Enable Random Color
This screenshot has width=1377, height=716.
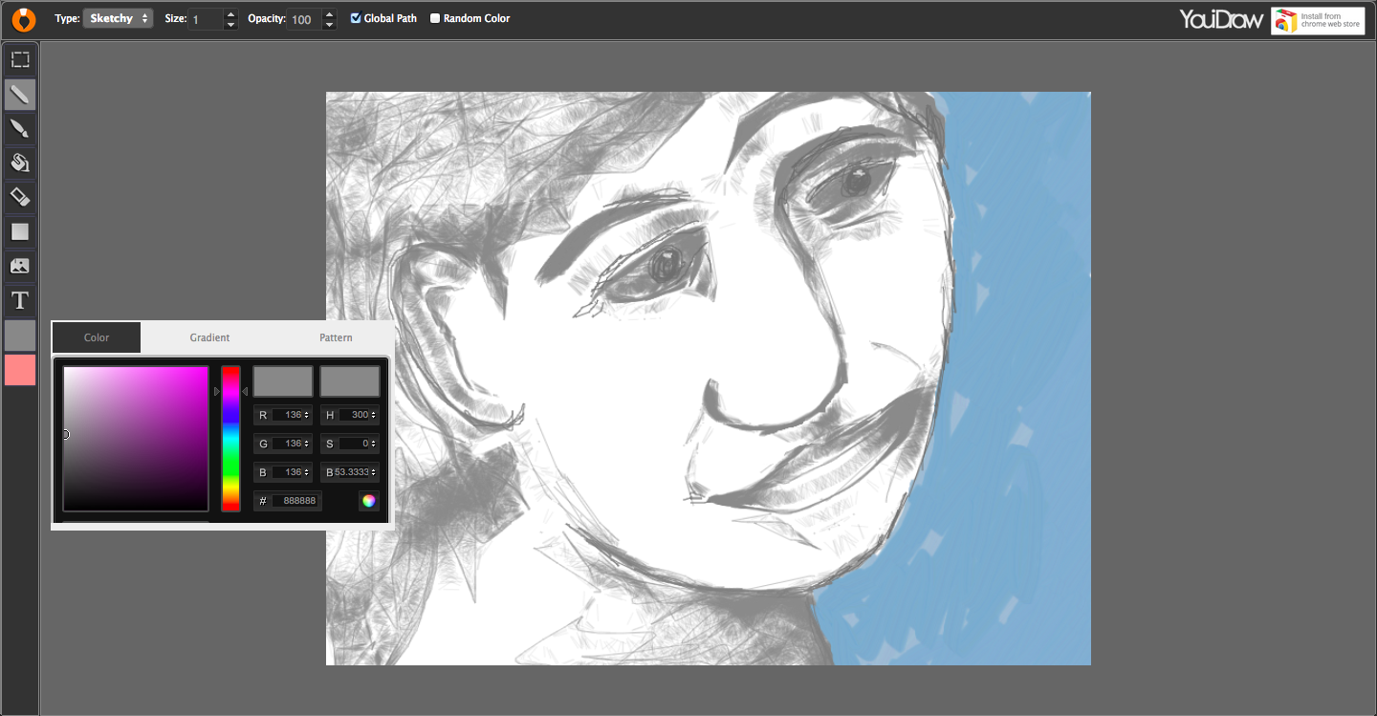click(433, 16)
